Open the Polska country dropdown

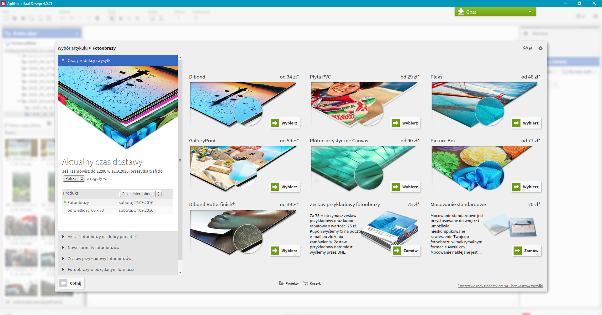point(74,179)
